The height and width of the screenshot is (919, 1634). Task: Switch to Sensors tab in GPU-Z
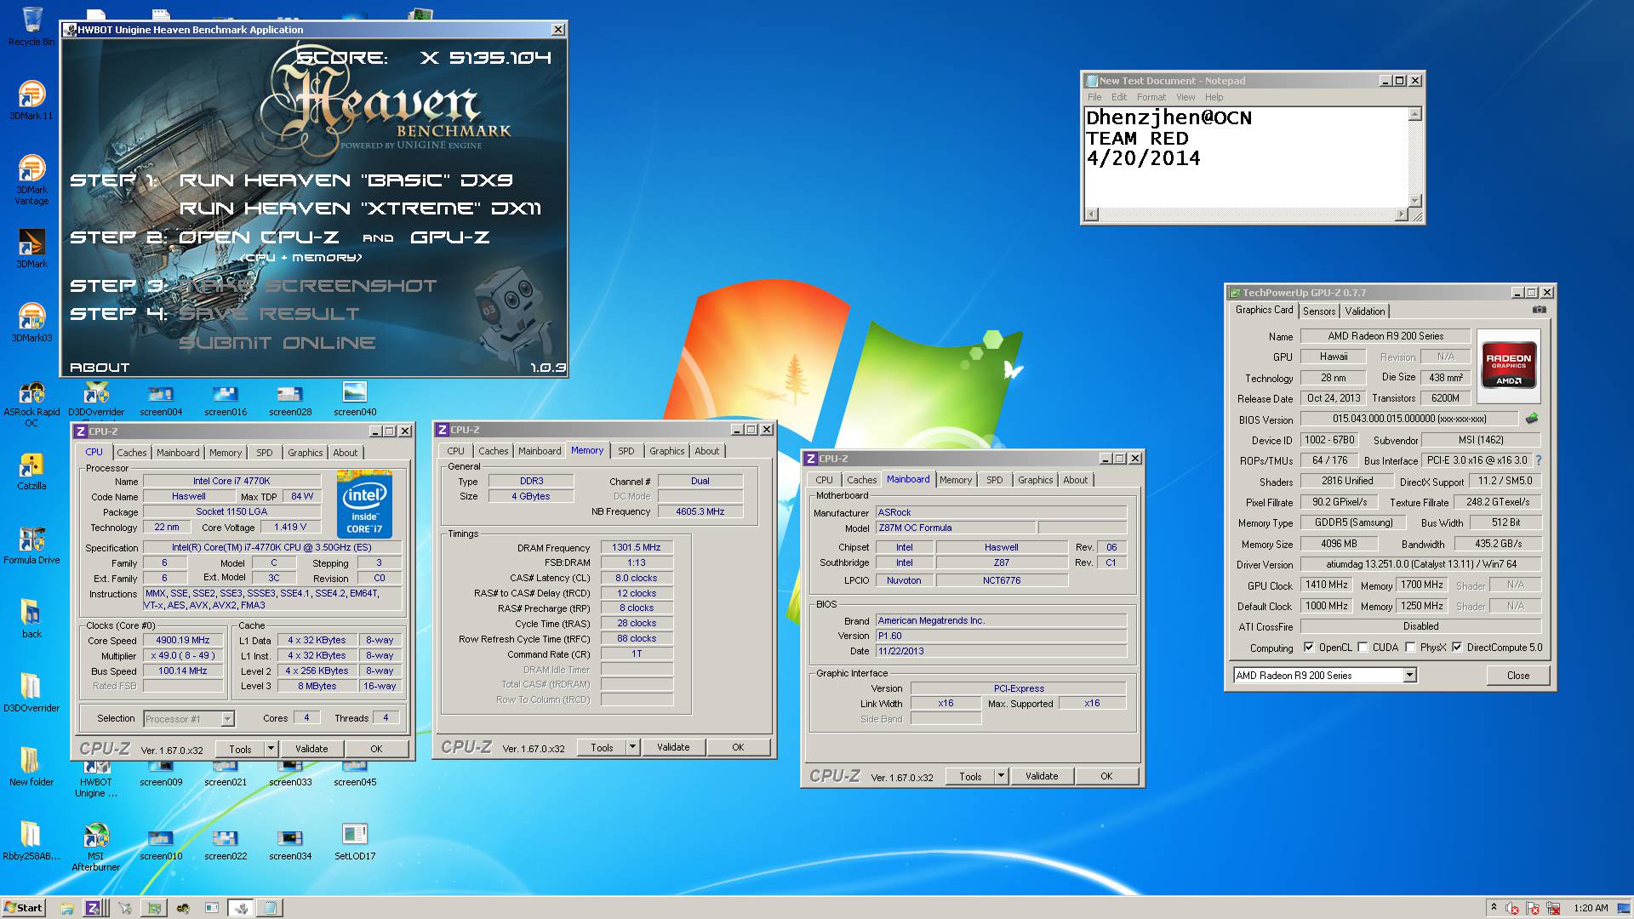pyautogui.click(x=1319, y=311)
